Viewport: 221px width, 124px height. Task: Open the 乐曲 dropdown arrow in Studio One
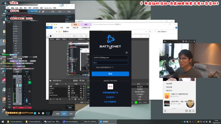tap(64, 12)
